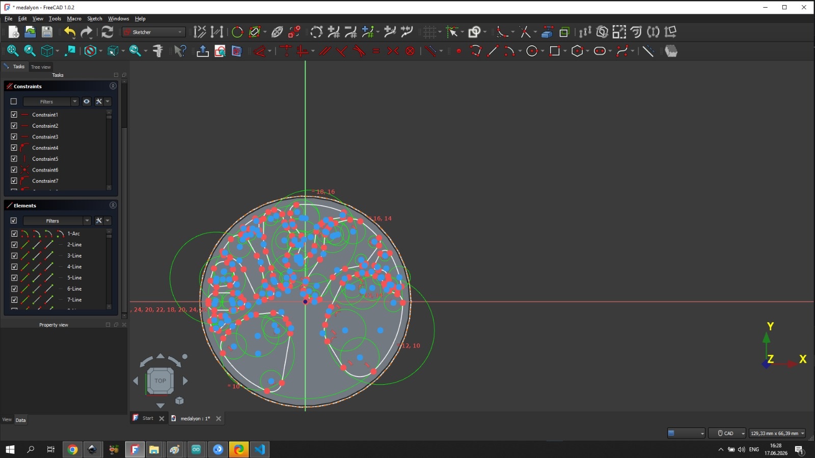The height and width of the screenshot is (458, 815).
Task: Select the create point tool
Action: (459, 51)
